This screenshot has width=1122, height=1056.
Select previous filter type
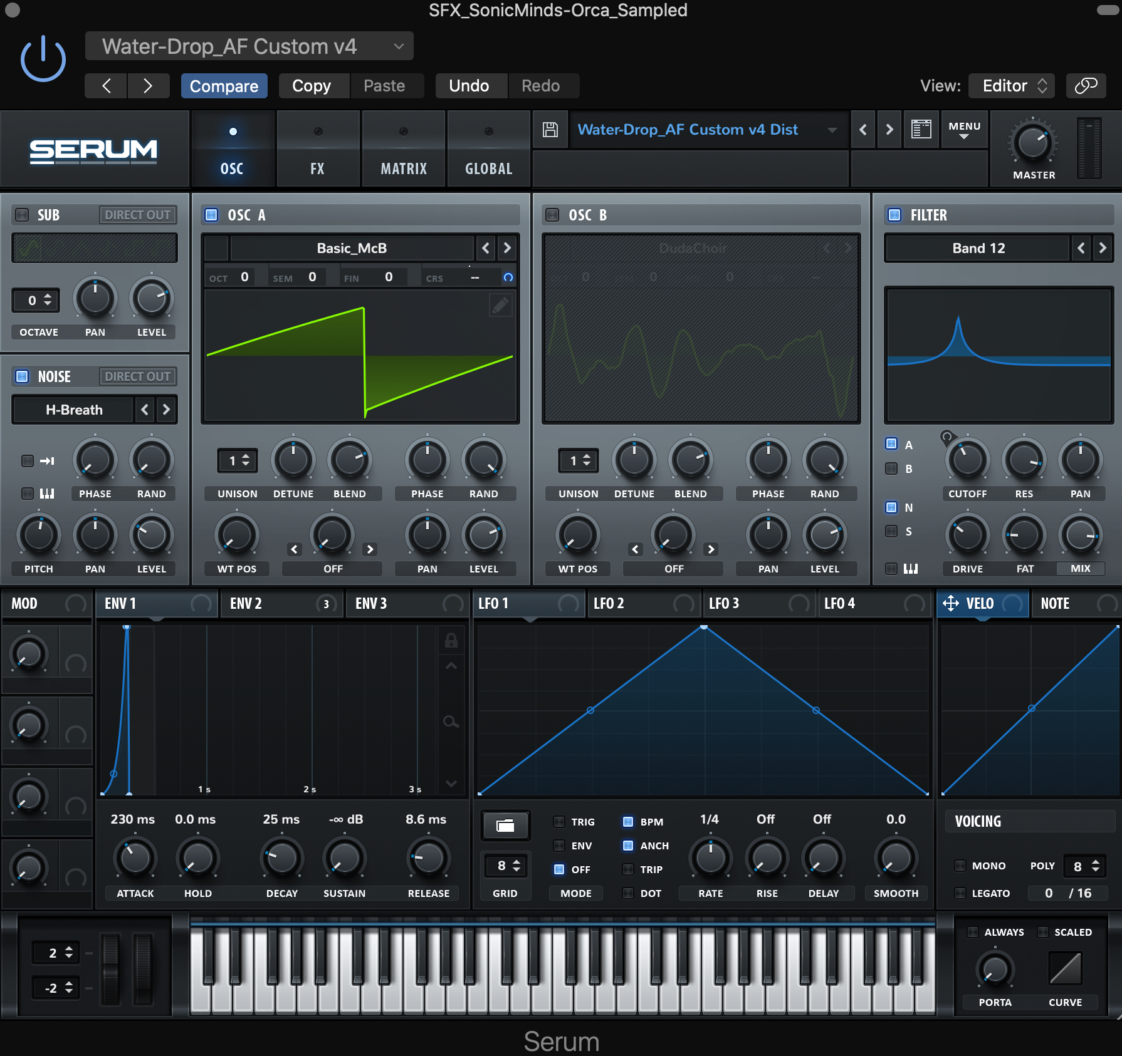(1081, 248)
